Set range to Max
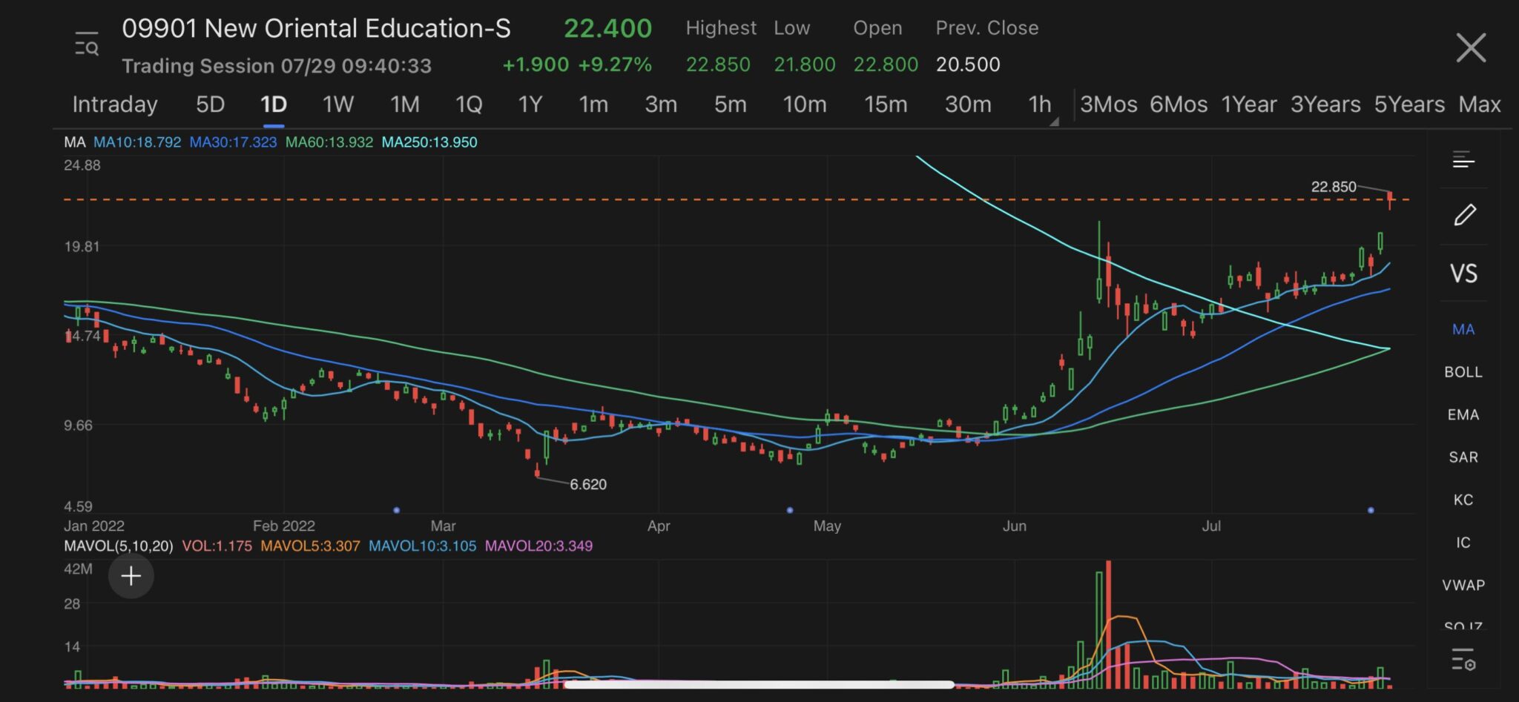The image size is (1519, 702). point(1480,105)
